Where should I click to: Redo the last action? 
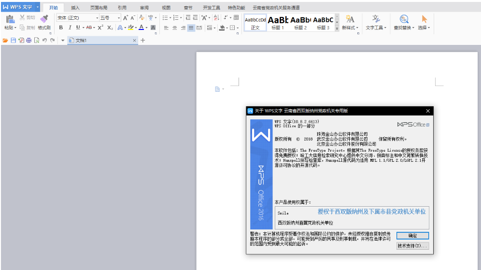53,40
